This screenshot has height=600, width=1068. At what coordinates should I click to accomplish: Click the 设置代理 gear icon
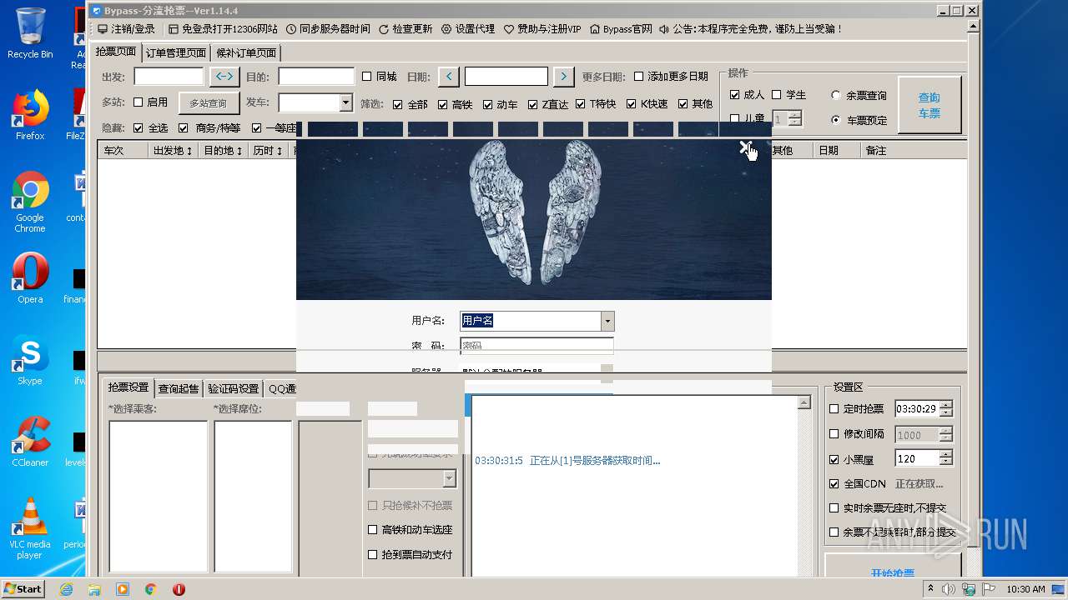[446, 29]
